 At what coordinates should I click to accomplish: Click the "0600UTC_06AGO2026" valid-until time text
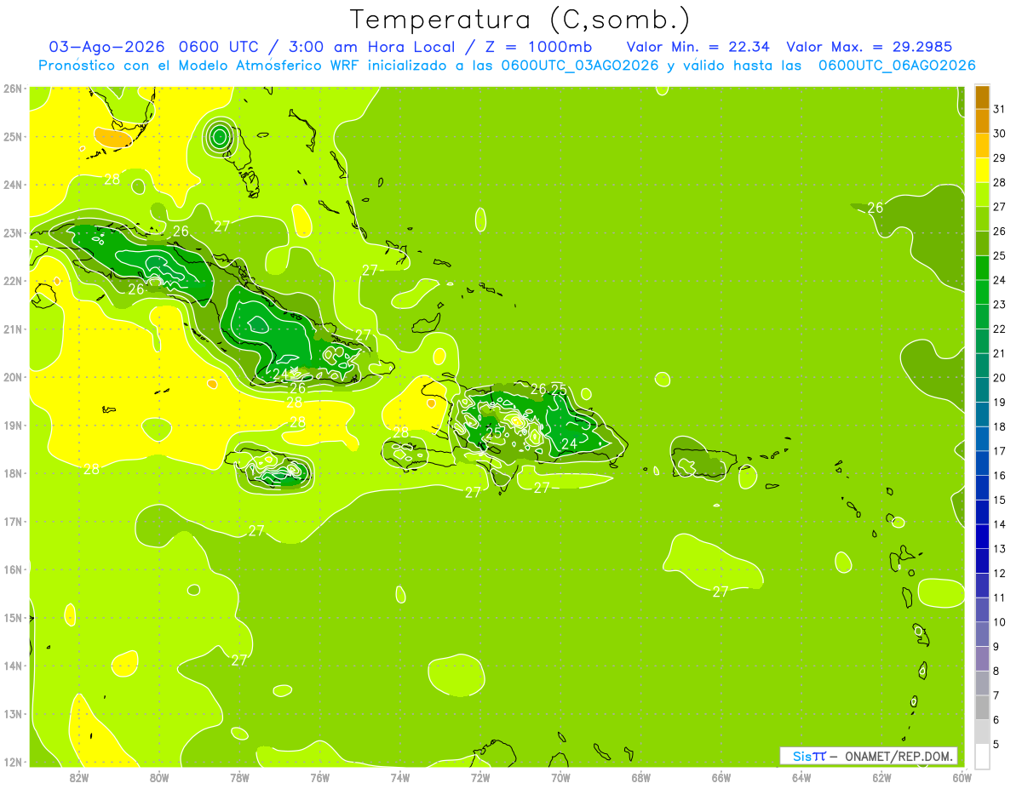pyautogui.click(x=897, y=65)
